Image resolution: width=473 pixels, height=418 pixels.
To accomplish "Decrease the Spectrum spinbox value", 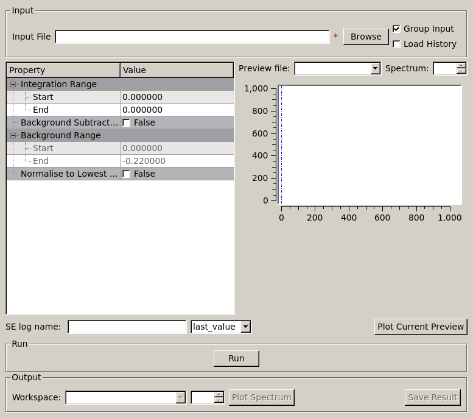I will tap(461, 72).
